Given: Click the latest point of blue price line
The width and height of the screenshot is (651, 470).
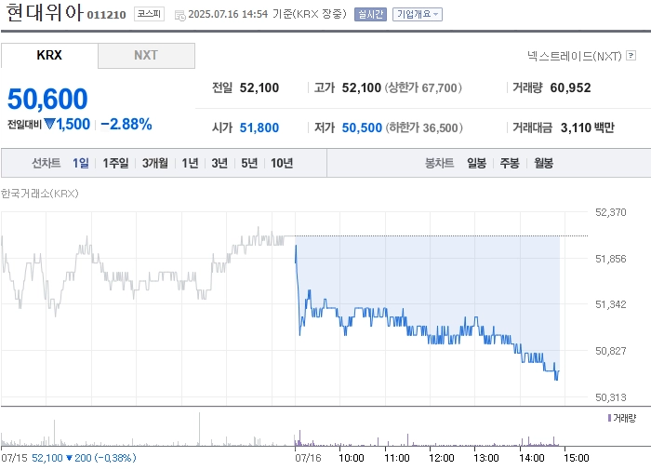Looking at the screenshot, I should 559,371.
